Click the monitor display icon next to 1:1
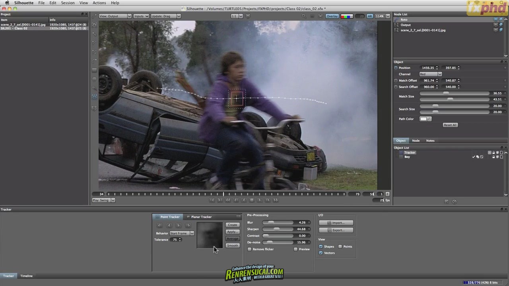 [248, 16]
